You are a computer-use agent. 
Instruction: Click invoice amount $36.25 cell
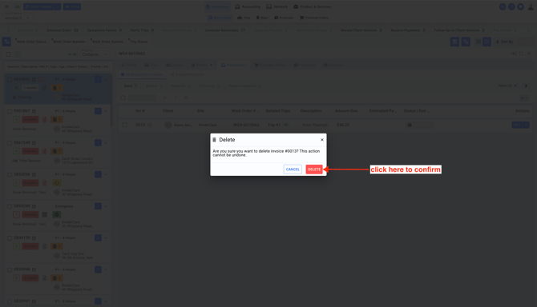(343, 125)
